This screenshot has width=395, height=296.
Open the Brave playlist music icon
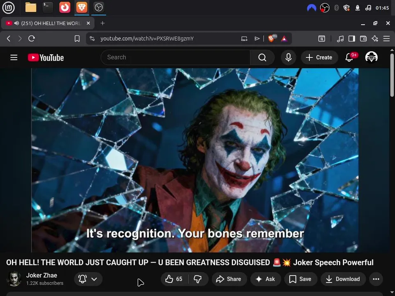point(340,39)
